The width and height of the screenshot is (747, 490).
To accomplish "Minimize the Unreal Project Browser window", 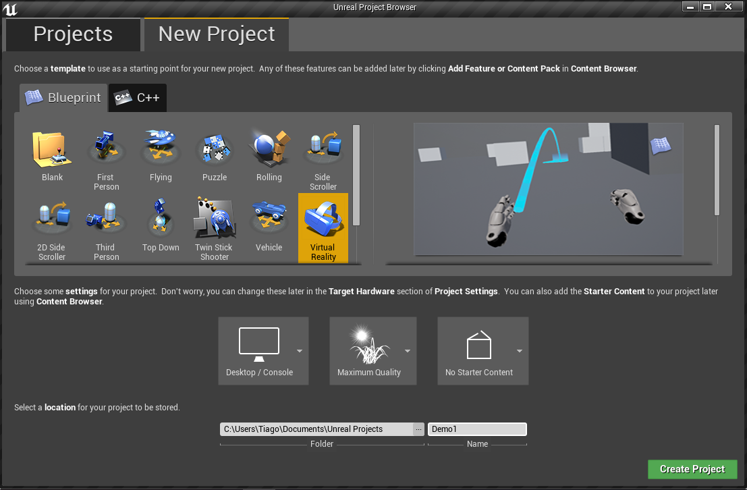I will (x=690, y=7).
